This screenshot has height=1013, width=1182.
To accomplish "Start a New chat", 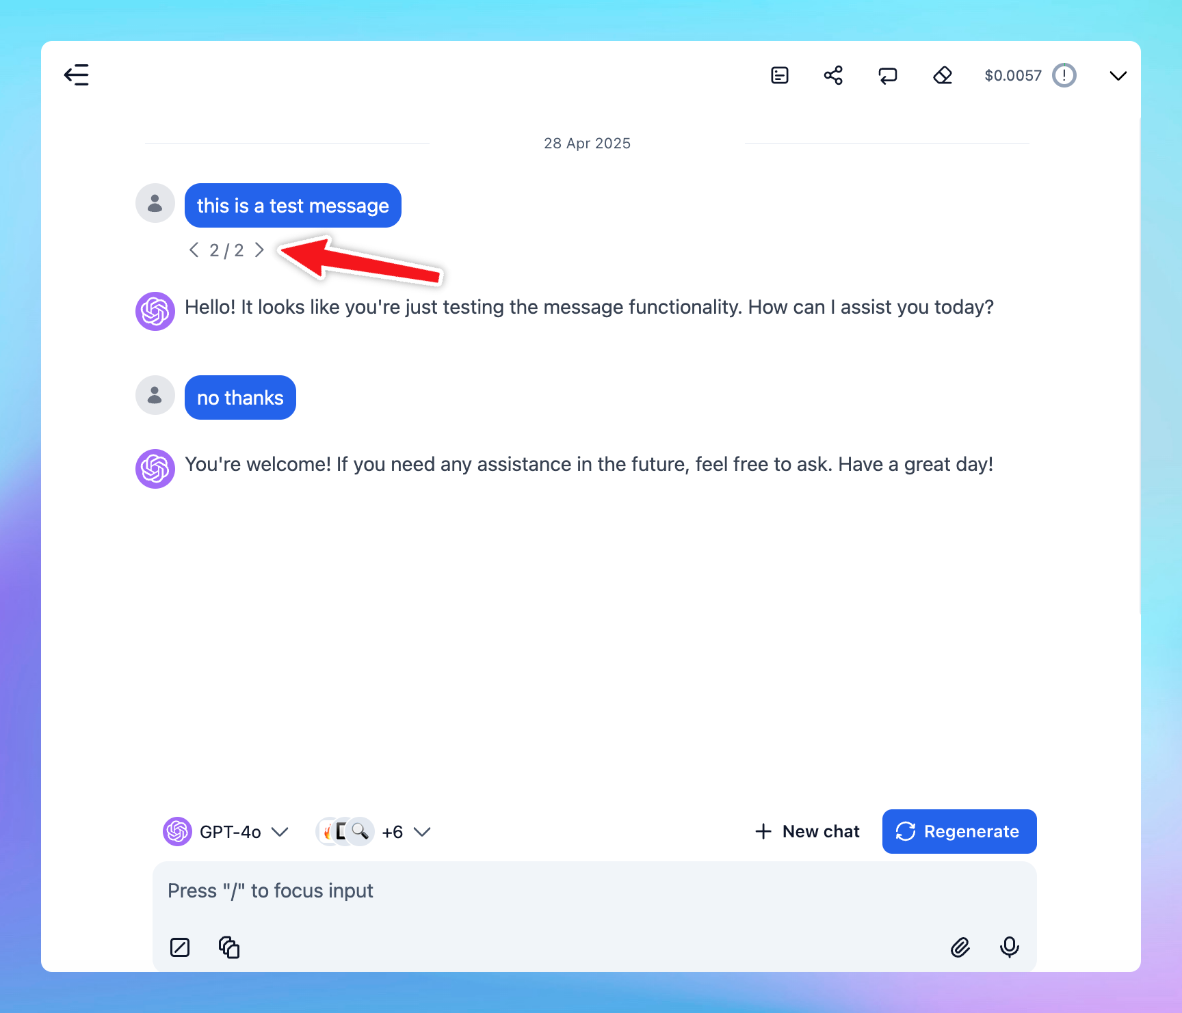I will [807, 832].
